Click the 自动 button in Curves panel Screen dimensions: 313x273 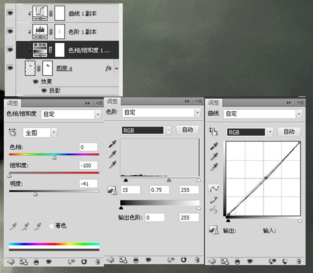click(x=289, y=131)
